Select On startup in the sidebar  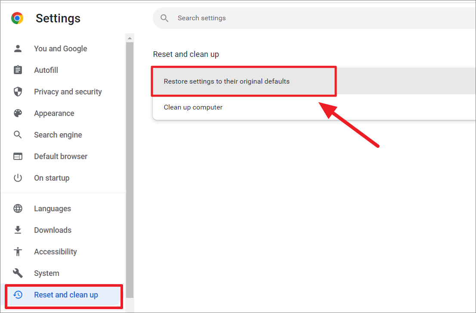click(52, 178)
